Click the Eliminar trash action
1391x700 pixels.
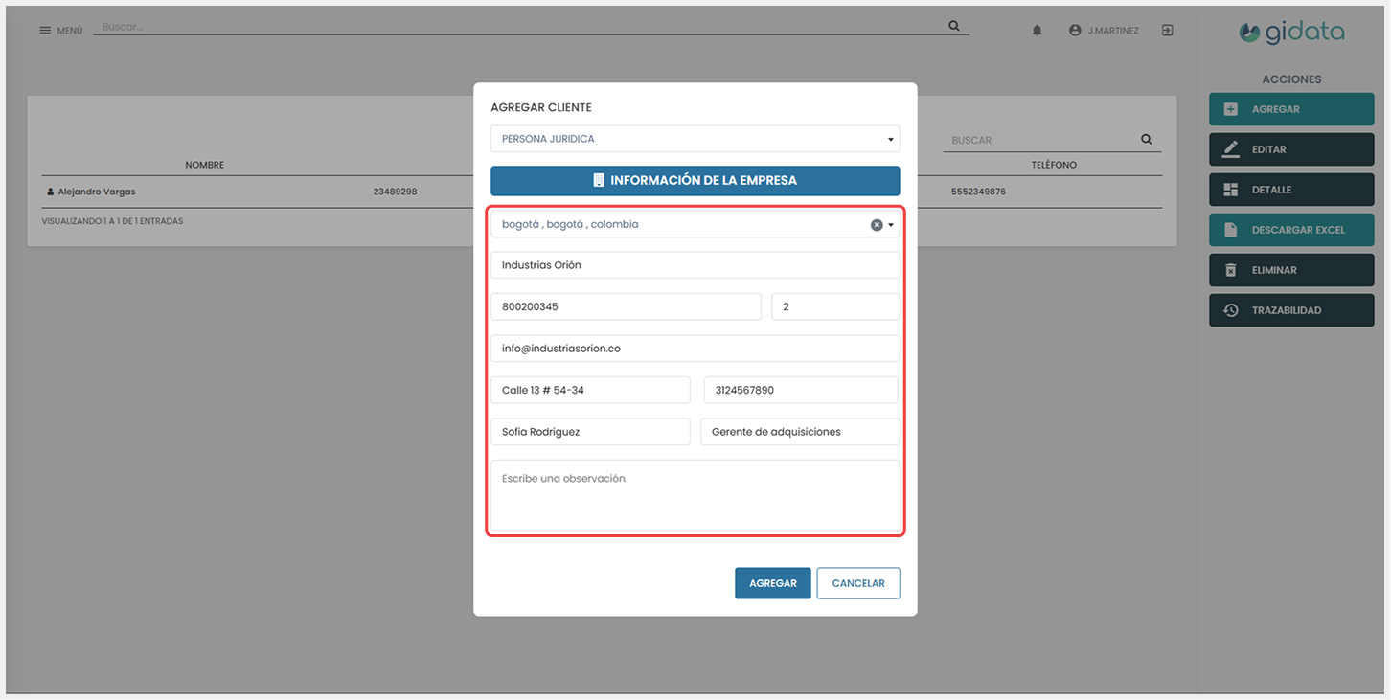click(1290, 270)
